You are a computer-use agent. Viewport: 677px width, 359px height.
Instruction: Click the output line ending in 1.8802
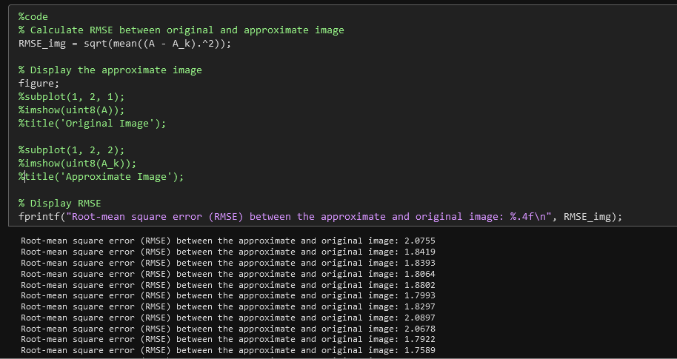228,285
